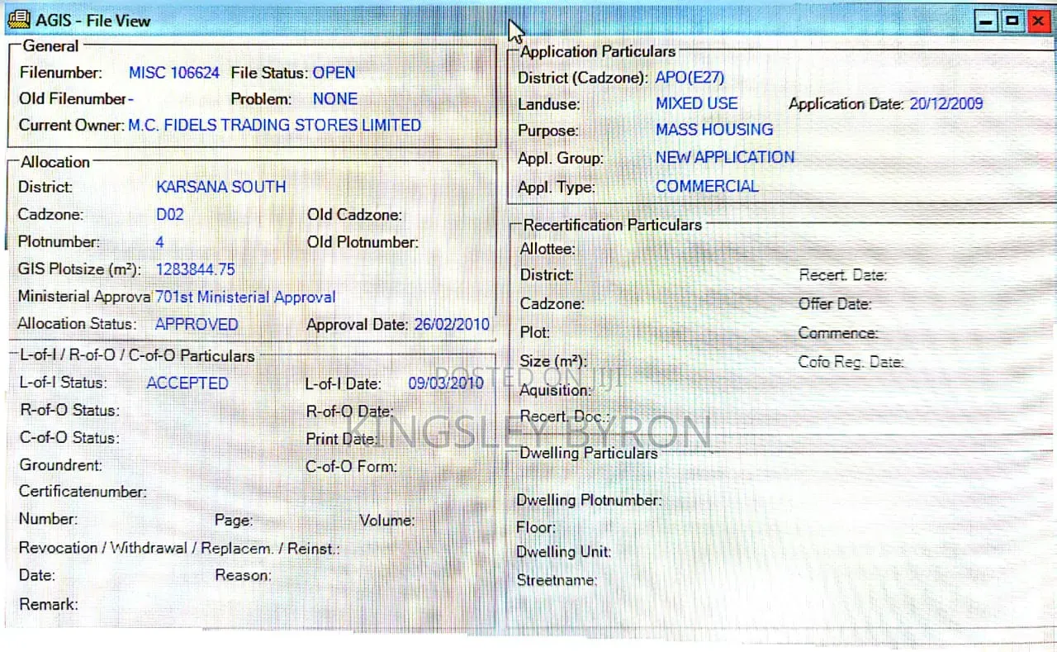Click the R-of-O Status label
This screenshot has height=652, width=1057.
coord(69,411)
